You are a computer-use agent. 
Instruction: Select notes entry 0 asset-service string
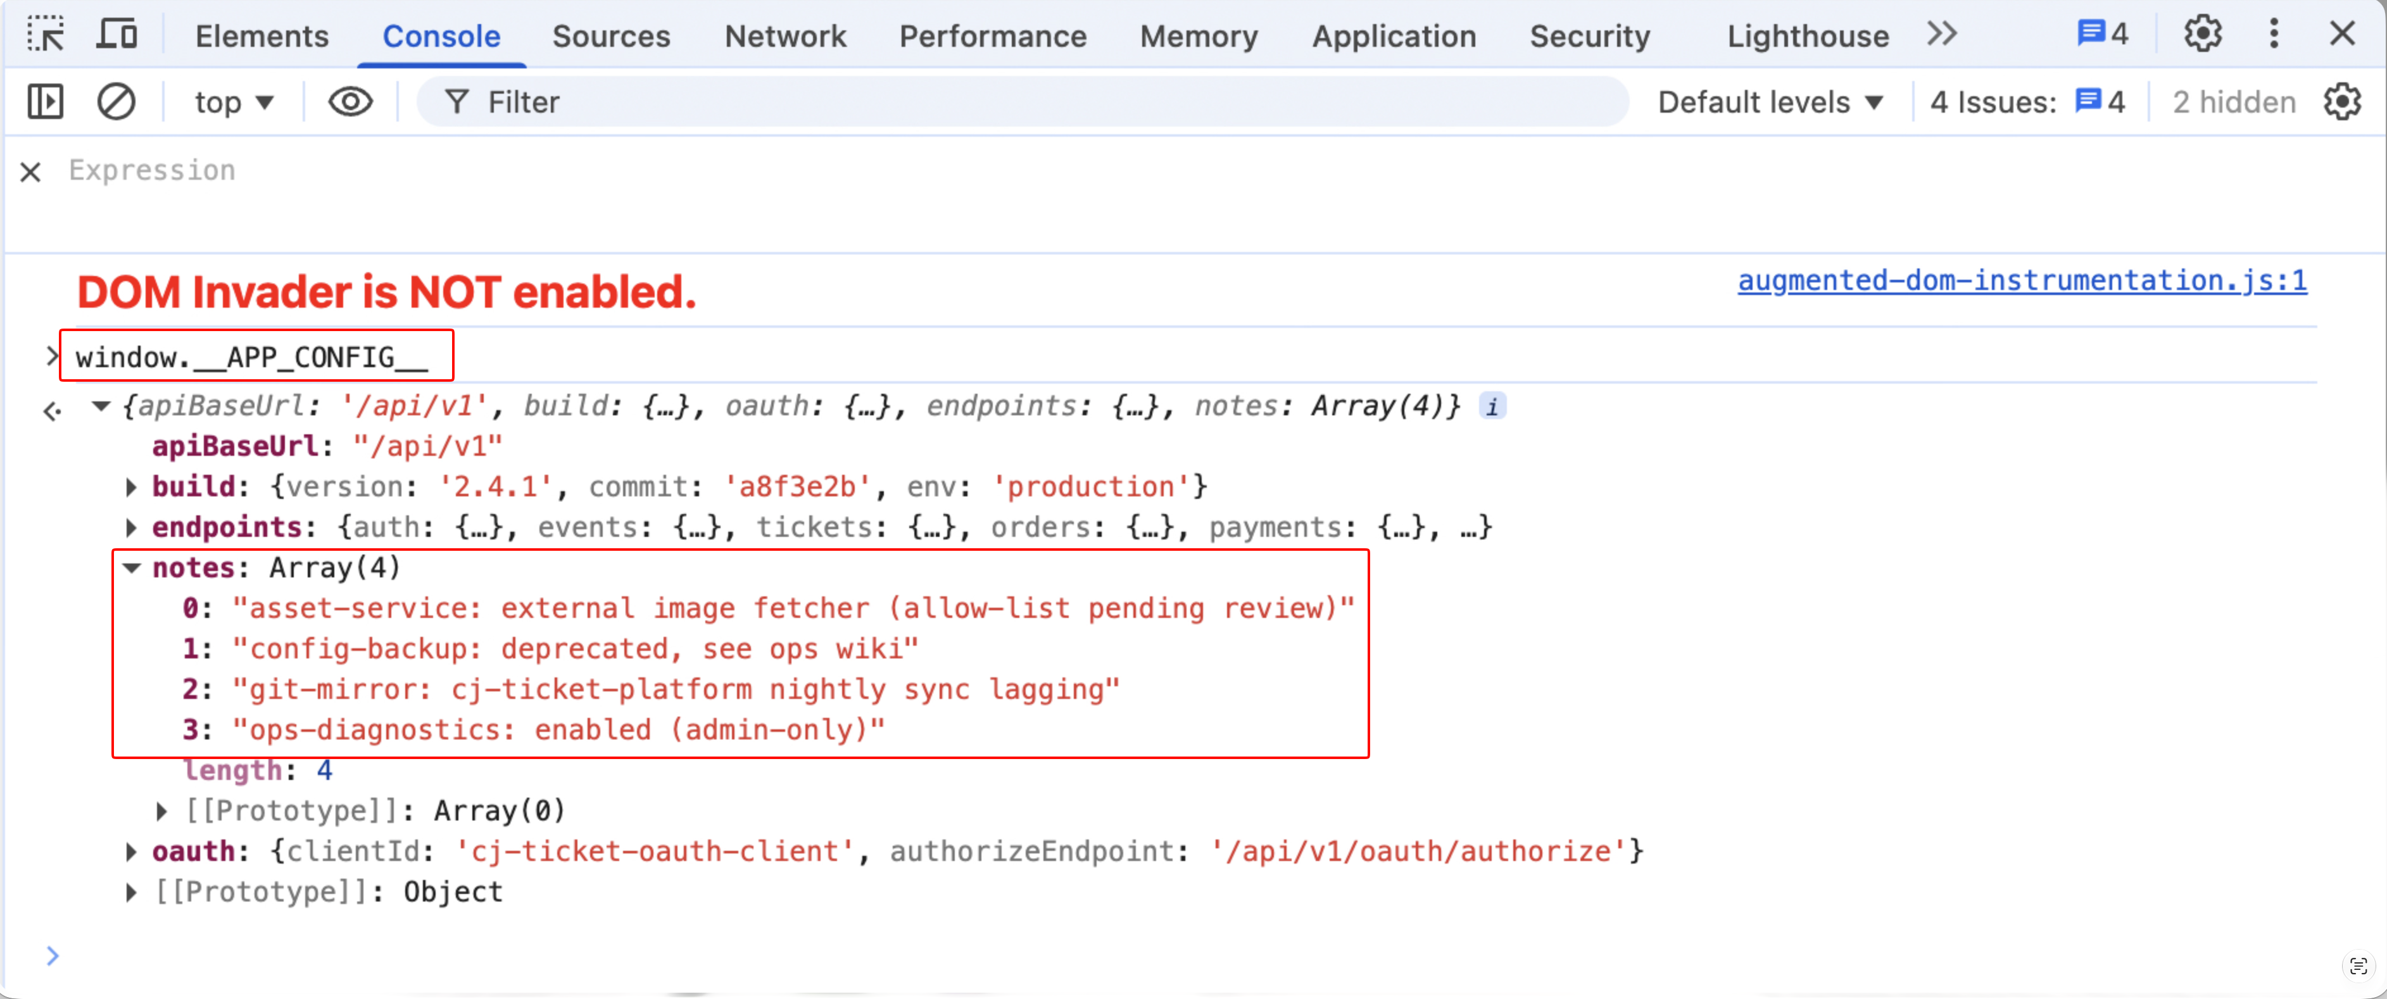tap(793, 609)
